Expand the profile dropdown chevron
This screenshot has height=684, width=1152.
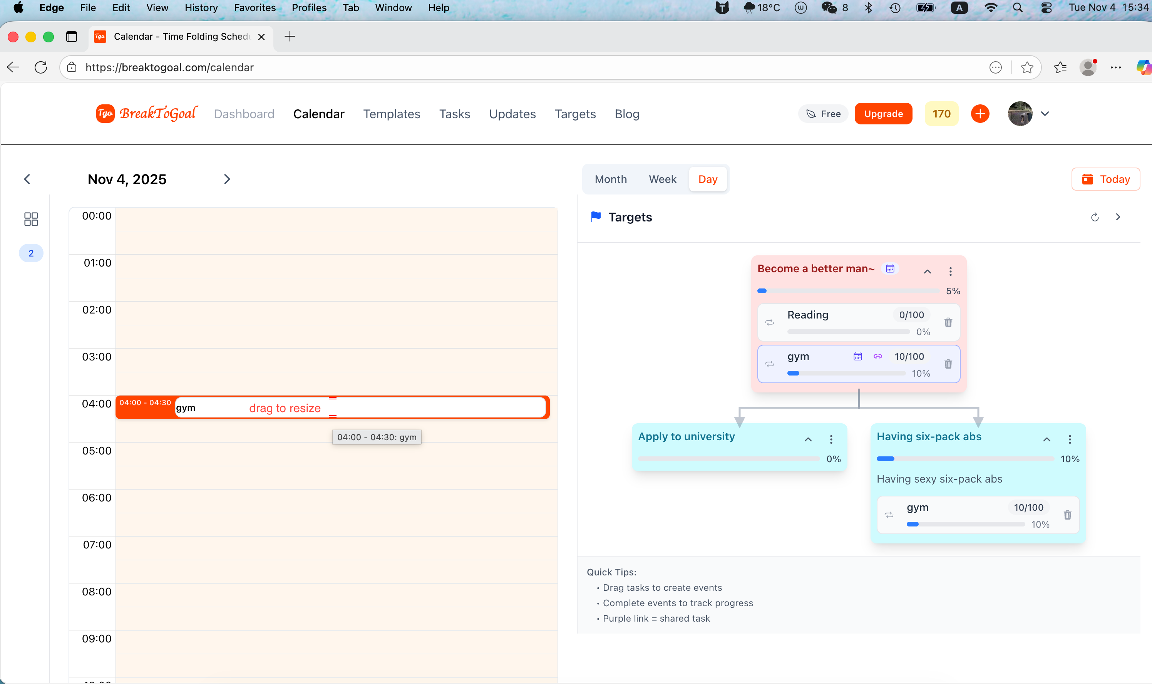1045,113
